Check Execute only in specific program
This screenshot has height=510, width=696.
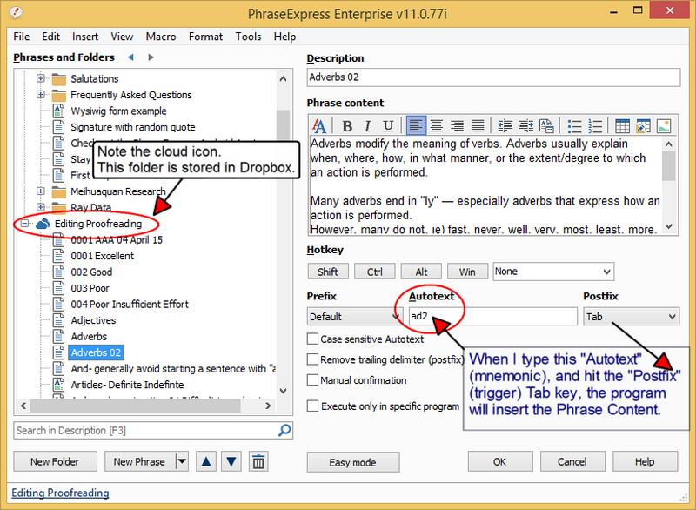[x=312, y=406]
